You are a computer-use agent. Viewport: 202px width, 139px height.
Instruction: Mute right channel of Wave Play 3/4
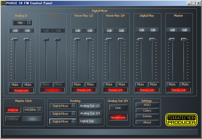pos(122,84)
